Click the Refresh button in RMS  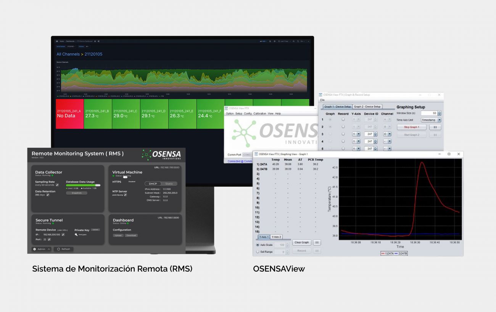[x=64, y=249]
